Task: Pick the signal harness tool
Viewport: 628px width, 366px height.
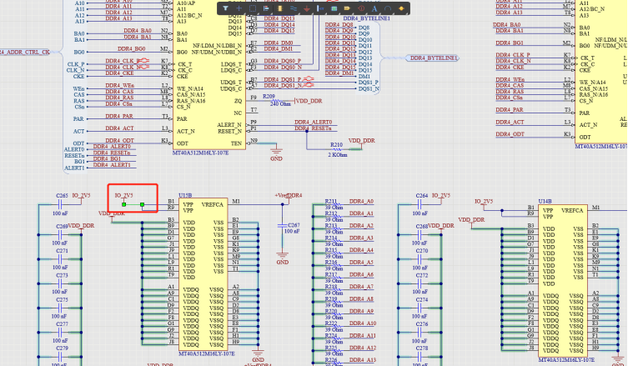Action: click(x=319, y=8)
